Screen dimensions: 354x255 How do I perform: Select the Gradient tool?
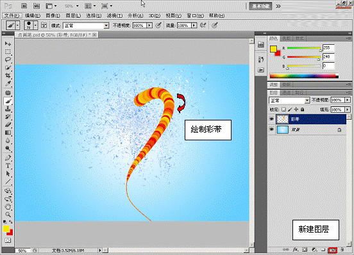point(8,133)
